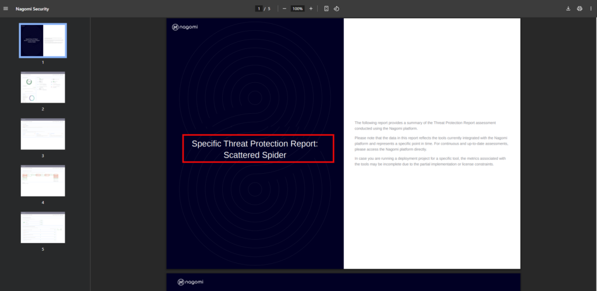
Task: Click the current page number field
Action: click(259, 9)
